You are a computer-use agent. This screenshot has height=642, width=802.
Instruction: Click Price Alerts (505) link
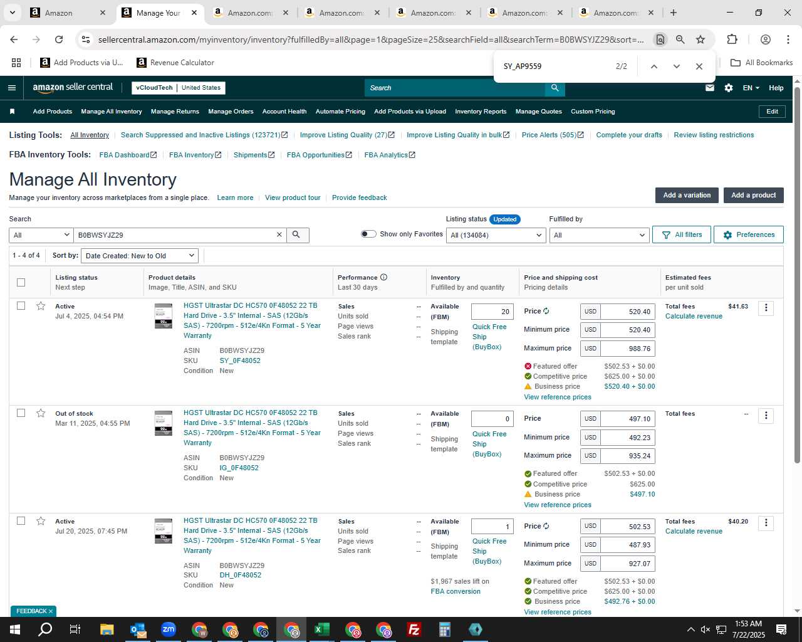553,135
